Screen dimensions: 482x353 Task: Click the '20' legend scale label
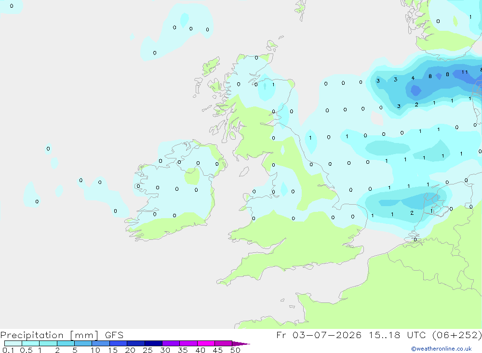click(130, 350)
